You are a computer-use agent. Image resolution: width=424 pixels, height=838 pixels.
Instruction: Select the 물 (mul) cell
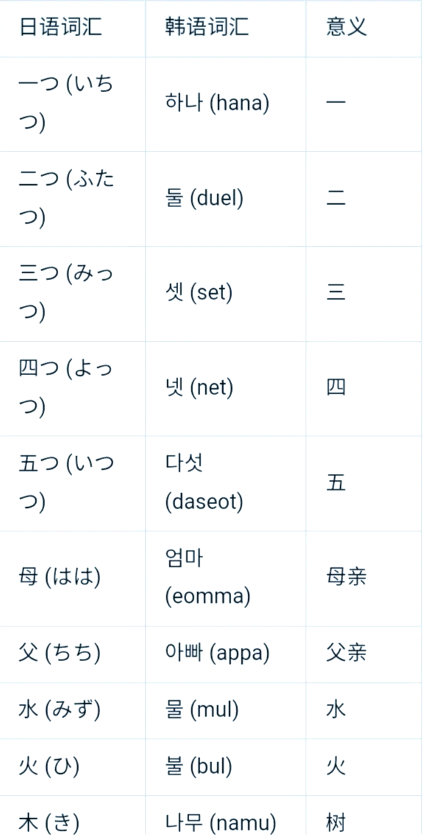click(x=225, y=710)
